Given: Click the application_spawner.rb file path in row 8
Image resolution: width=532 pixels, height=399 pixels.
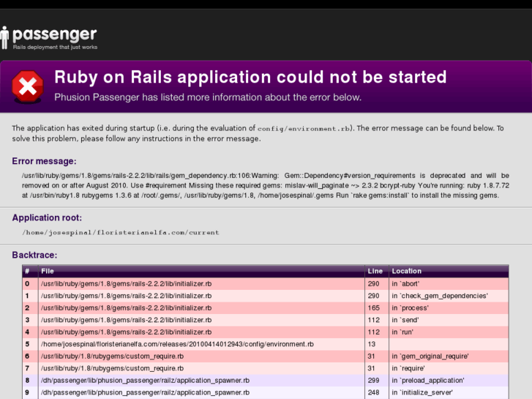Looking at the screenshot, I should 145,380.
